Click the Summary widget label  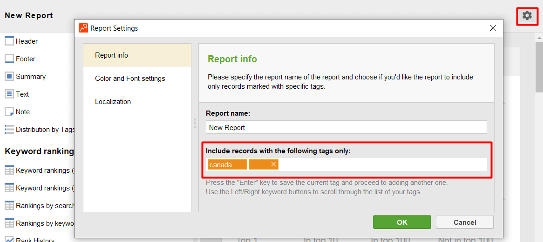31,76
